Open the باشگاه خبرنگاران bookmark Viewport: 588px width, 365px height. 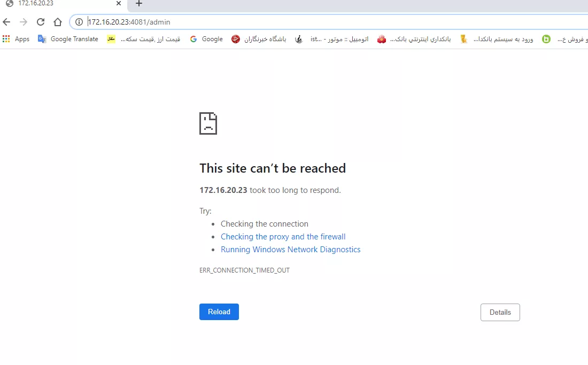pos(259,39)
